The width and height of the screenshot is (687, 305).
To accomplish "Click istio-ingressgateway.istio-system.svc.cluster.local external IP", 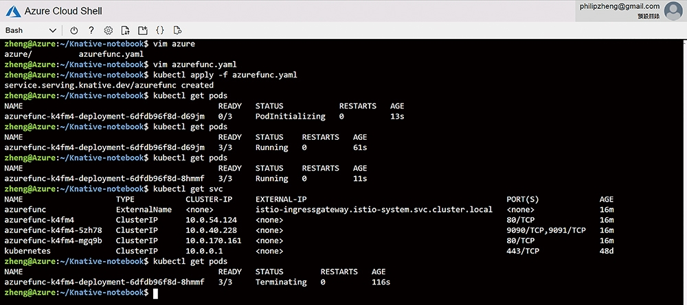I will click(374, 210).
